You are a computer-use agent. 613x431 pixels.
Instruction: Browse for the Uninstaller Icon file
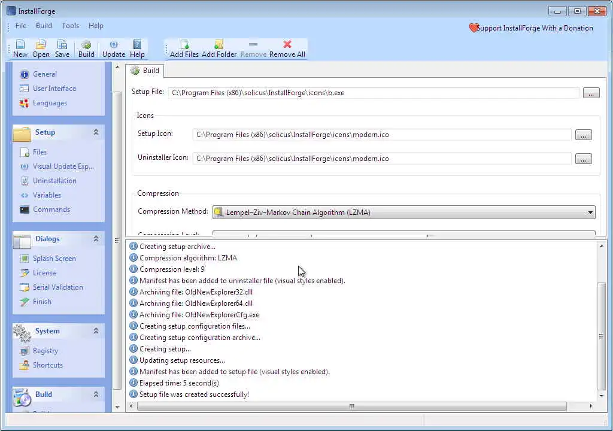pyautogui.click(x=583, y=159)
